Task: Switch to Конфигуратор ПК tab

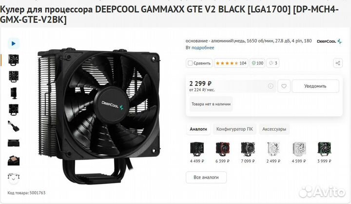Action: [x=234, y=129]
